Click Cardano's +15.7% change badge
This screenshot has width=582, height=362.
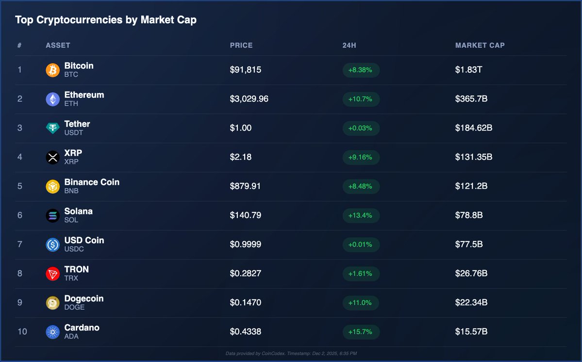(361, 332)
